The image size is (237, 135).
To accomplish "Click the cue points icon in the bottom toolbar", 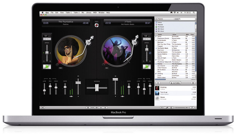I will (92, 108).
